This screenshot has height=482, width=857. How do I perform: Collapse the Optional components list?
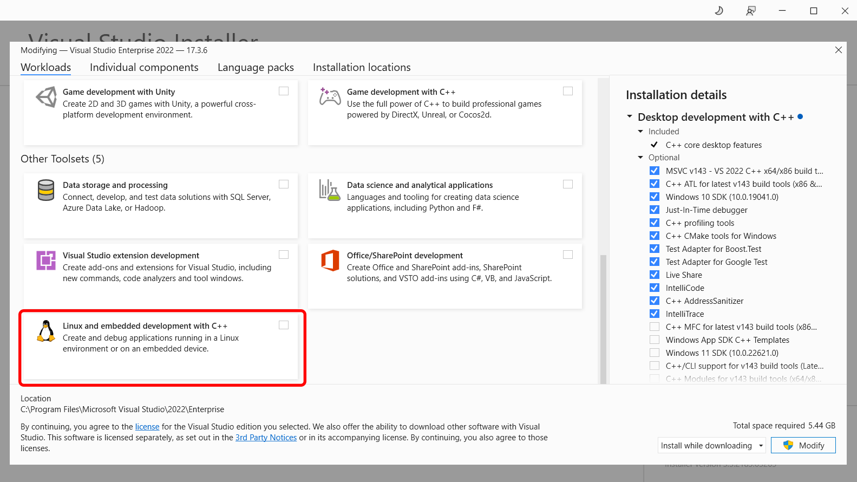(640, 158)
